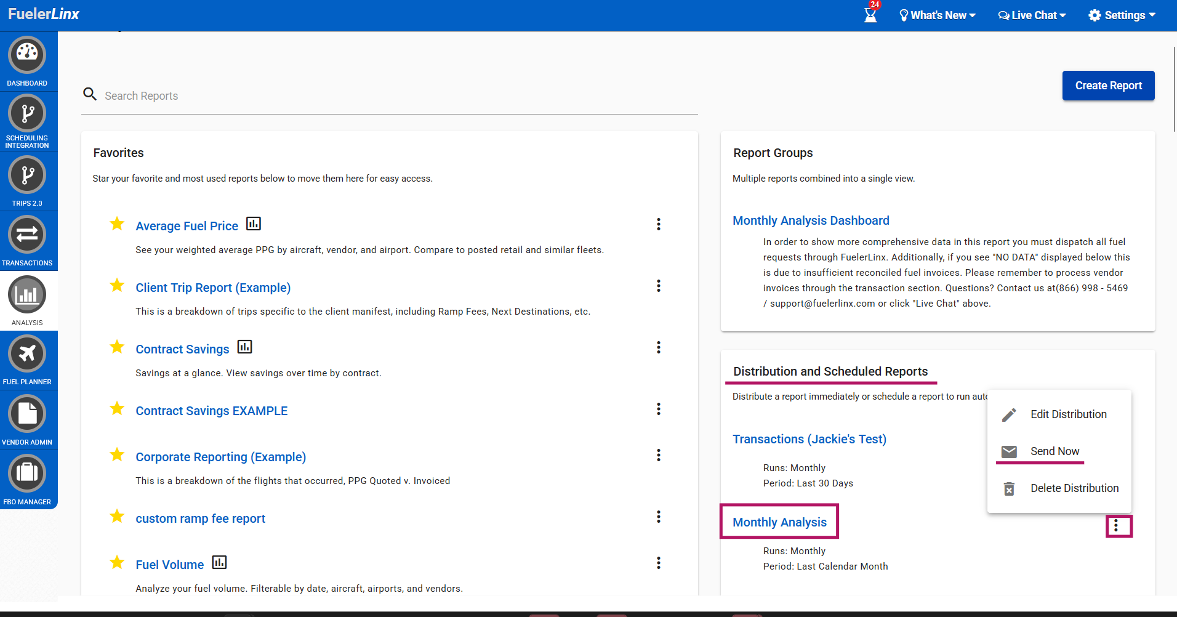Open more options for Client Trip Report
Viewport: 1177px width, 617px height.
coord(659,286)
